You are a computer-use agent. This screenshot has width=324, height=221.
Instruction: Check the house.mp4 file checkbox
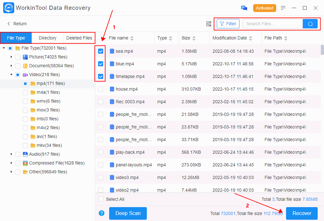(x=101, y=89)
